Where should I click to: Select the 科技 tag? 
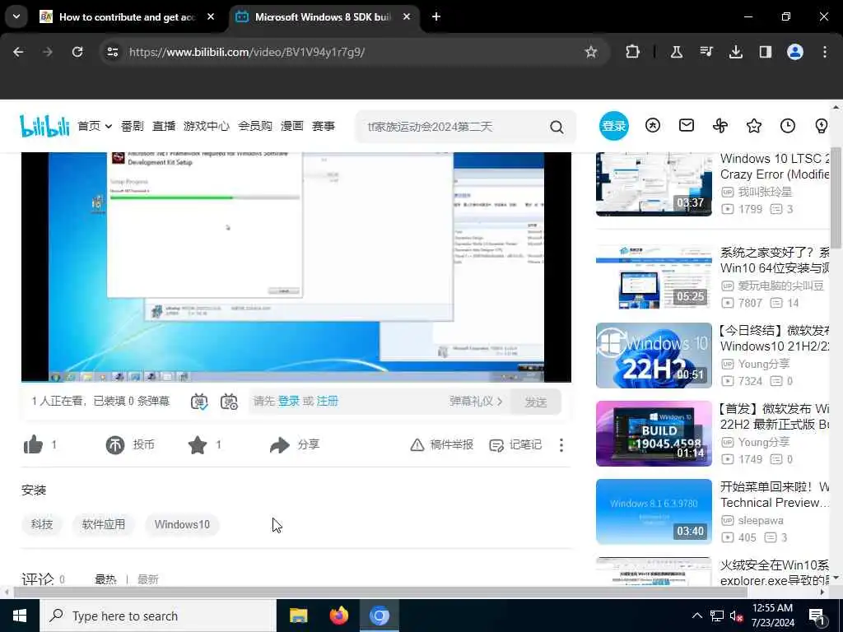coord(42,524)
